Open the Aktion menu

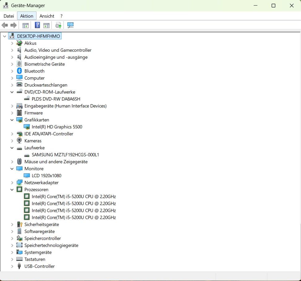27,16
